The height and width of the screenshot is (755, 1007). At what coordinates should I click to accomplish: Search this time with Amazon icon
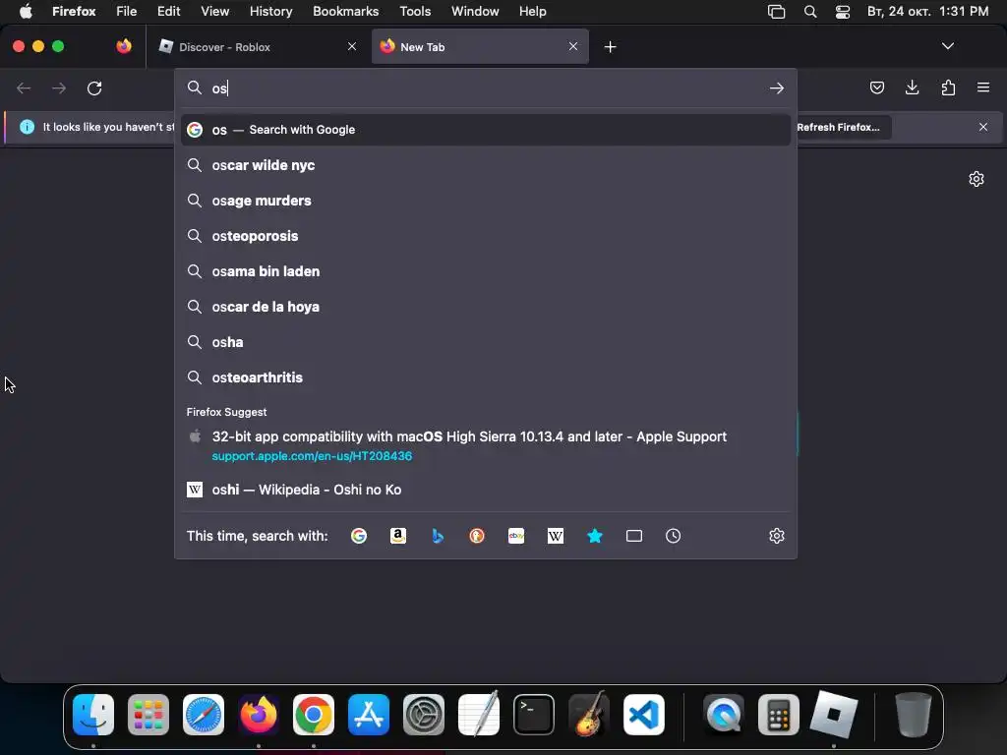tap(398, 536)
